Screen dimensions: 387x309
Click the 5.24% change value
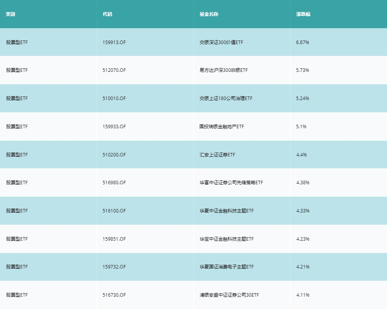pos(303,98)
